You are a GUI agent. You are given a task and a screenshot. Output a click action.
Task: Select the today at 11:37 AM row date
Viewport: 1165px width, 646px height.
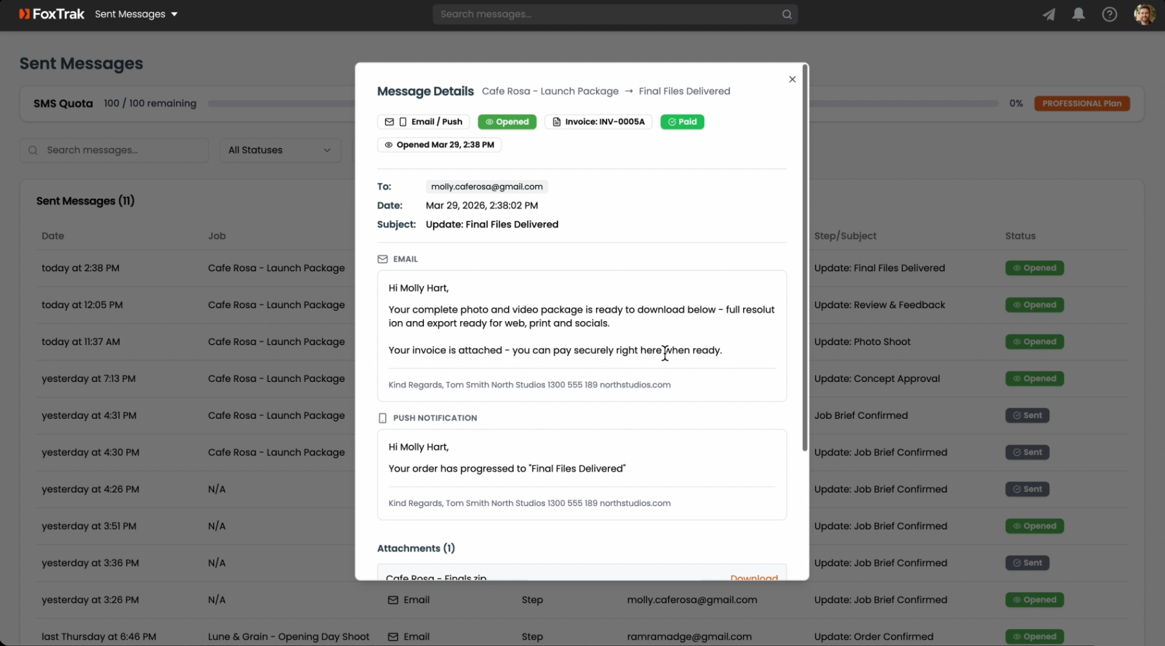[81, 342]
